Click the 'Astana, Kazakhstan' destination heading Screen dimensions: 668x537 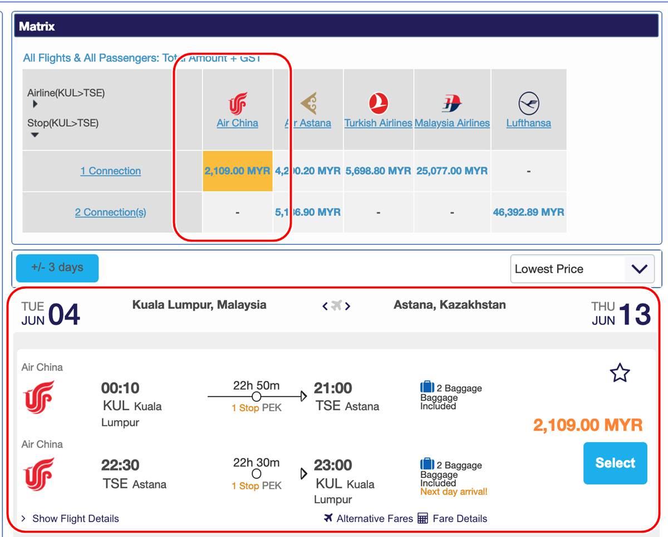coord(450,305)
